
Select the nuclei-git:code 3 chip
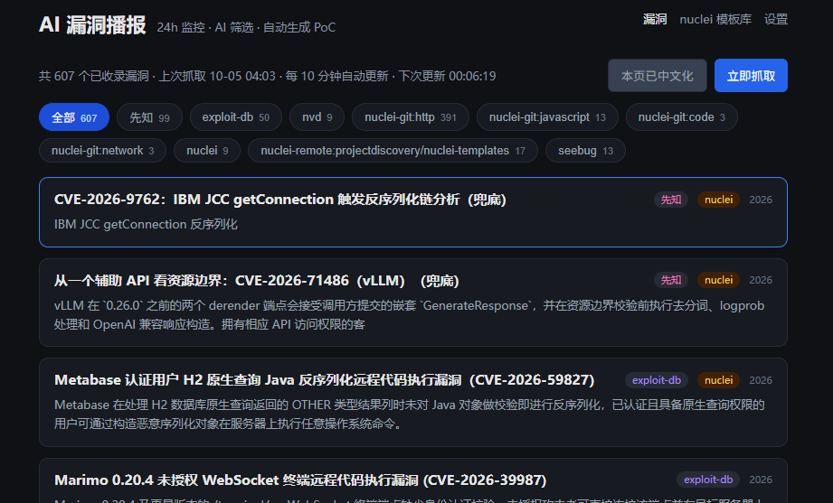(681, 117)
